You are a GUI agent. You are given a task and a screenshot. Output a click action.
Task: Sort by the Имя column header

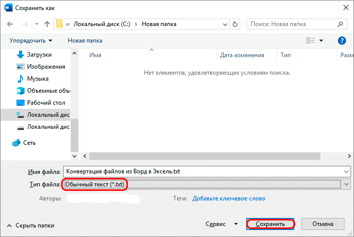[95, 55]
